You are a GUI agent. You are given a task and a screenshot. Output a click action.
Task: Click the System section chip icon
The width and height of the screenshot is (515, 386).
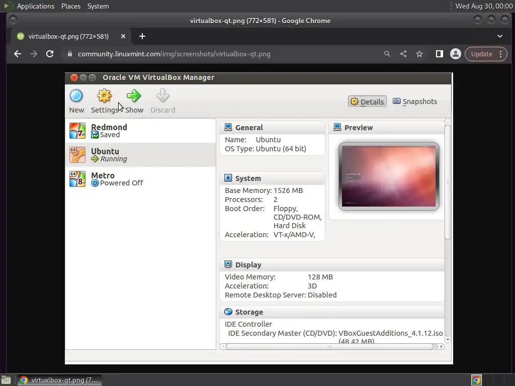tap(228, 178)
